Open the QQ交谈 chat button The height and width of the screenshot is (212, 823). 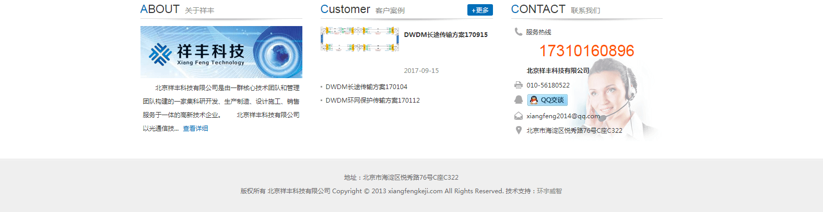(547, 100)
